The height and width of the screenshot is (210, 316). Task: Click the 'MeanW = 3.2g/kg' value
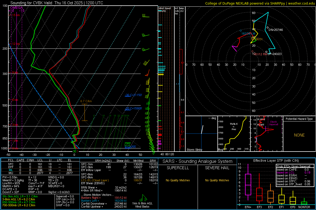pyautogui.click(x=13, y=180)
